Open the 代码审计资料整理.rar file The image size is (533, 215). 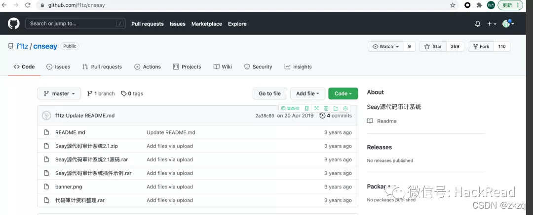pyautogui.click(x=80, y=200)
